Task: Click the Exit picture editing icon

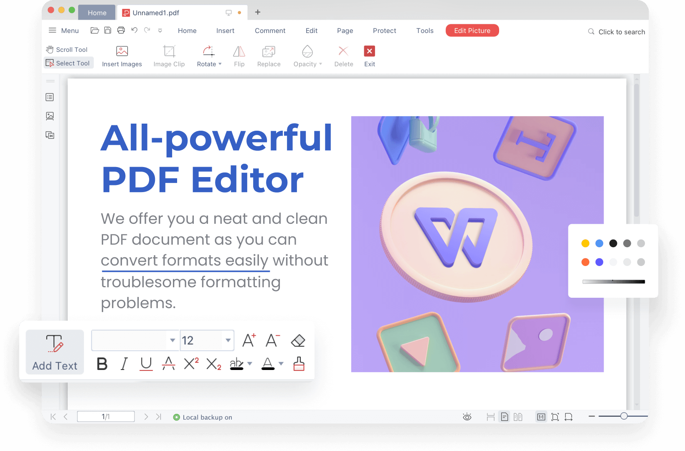Action: [369, 51]
